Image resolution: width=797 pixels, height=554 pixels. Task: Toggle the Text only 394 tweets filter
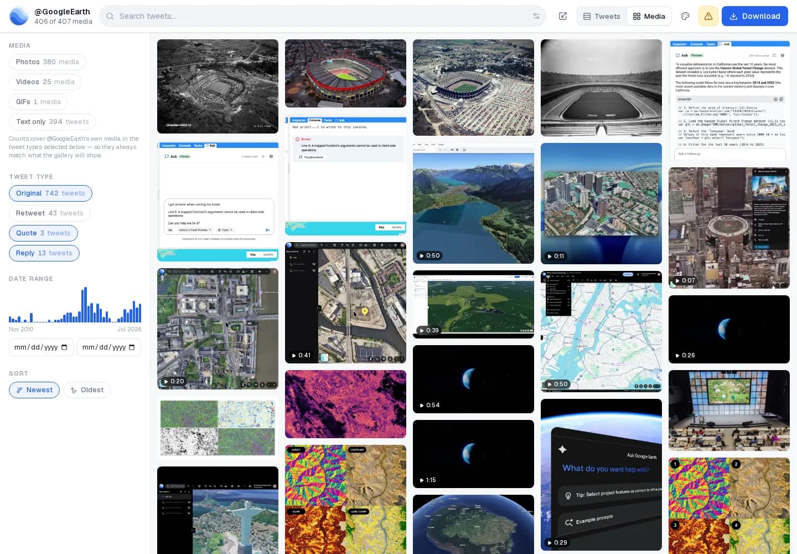coord(53,122)
